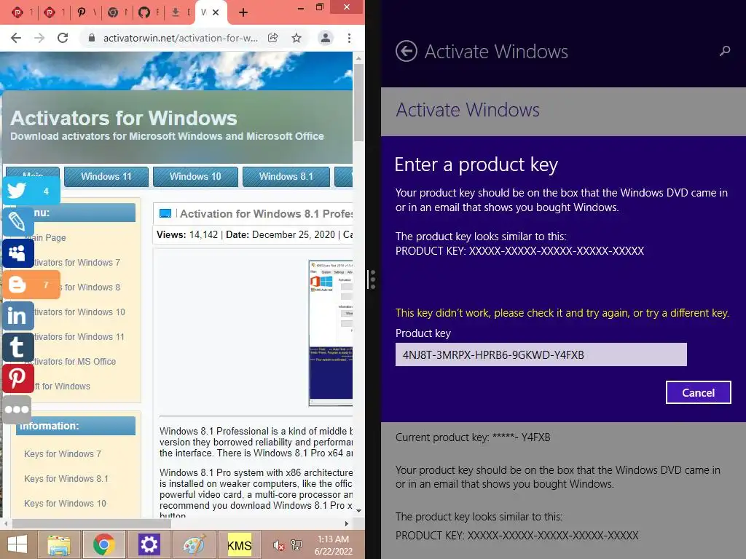746x559 pixels.
Task: Reload the activatorwin.net page
Action: coord(63,38)
